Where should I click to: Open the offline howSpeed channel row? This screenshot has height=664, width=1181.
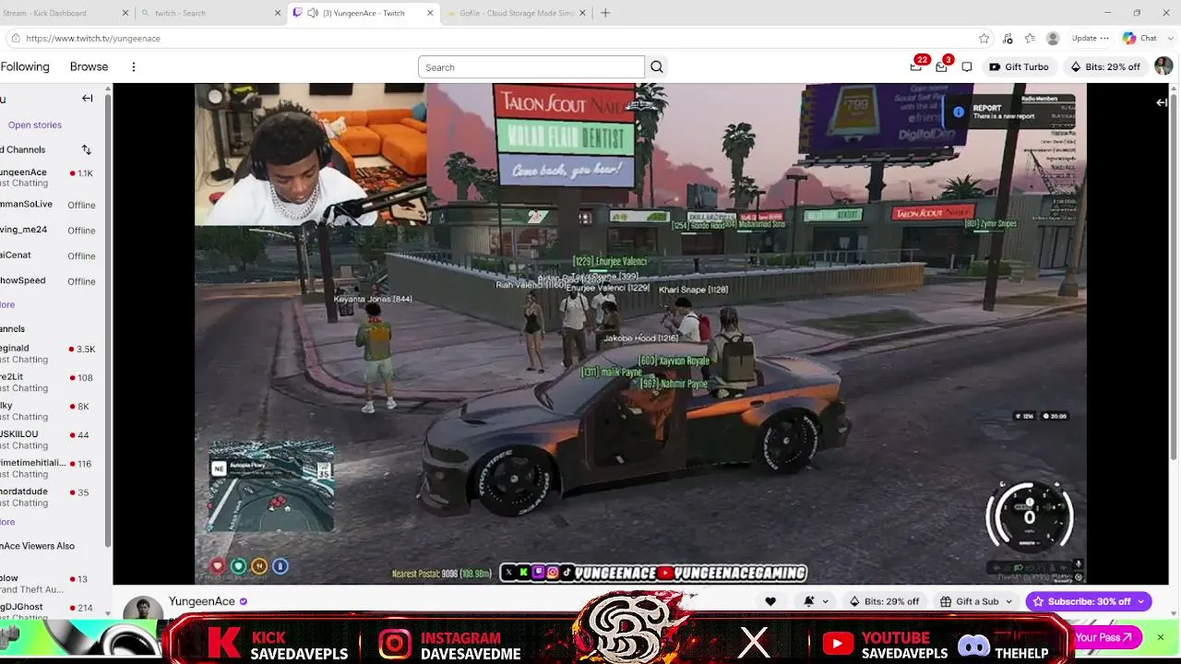tap(51, 280)
